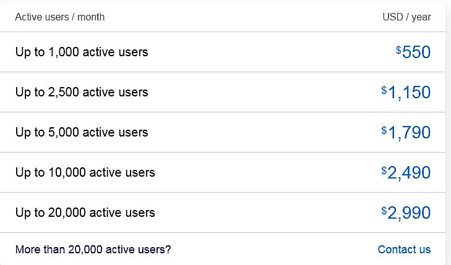Click the 'More than 20,000 active users?' text
This screenshot has width=451, height=265.
pos(93,250)
